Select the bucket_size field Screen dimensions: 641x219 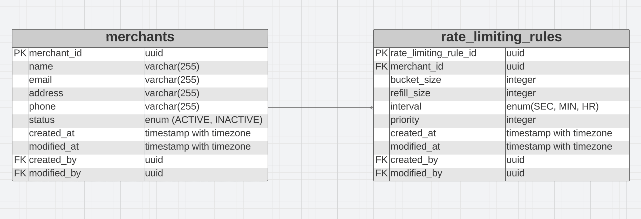415,80
